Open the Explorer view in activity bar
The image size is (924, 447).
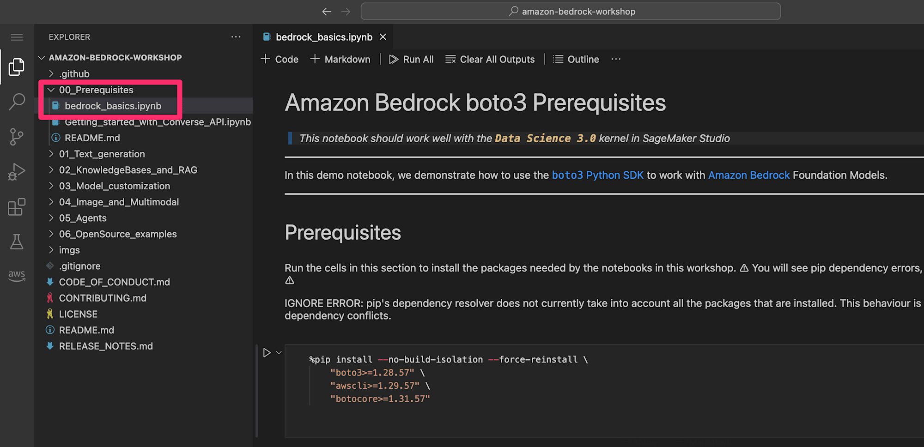(x=17, y=67)
